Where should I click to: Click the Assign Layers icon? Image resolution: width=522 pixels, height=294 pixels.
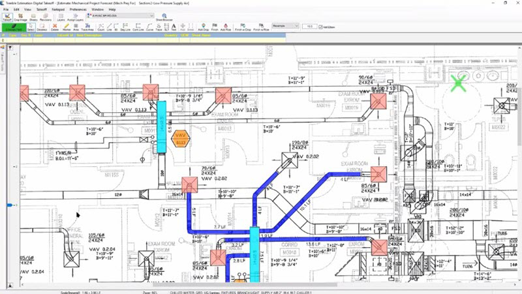click(x=76, y=17)
